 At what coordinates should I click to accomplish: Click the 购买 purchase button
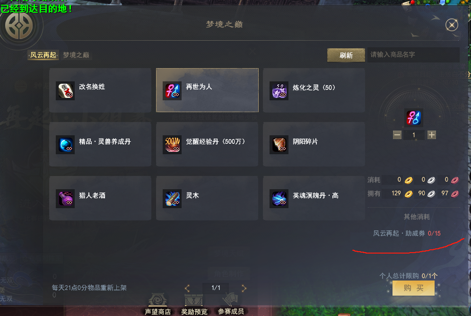pyautogui.click(x=413, y=288)
